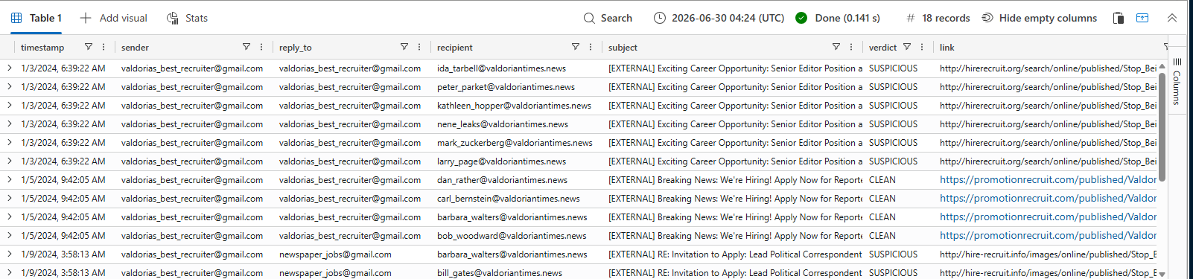Collapse the results pane with double chevron
The image size is (1193, 279).
(1172, 18)
